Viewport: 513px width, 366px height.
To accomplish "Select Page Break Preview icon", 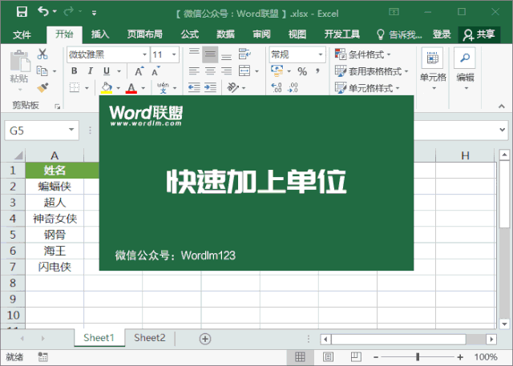I will tap(356, 357).
